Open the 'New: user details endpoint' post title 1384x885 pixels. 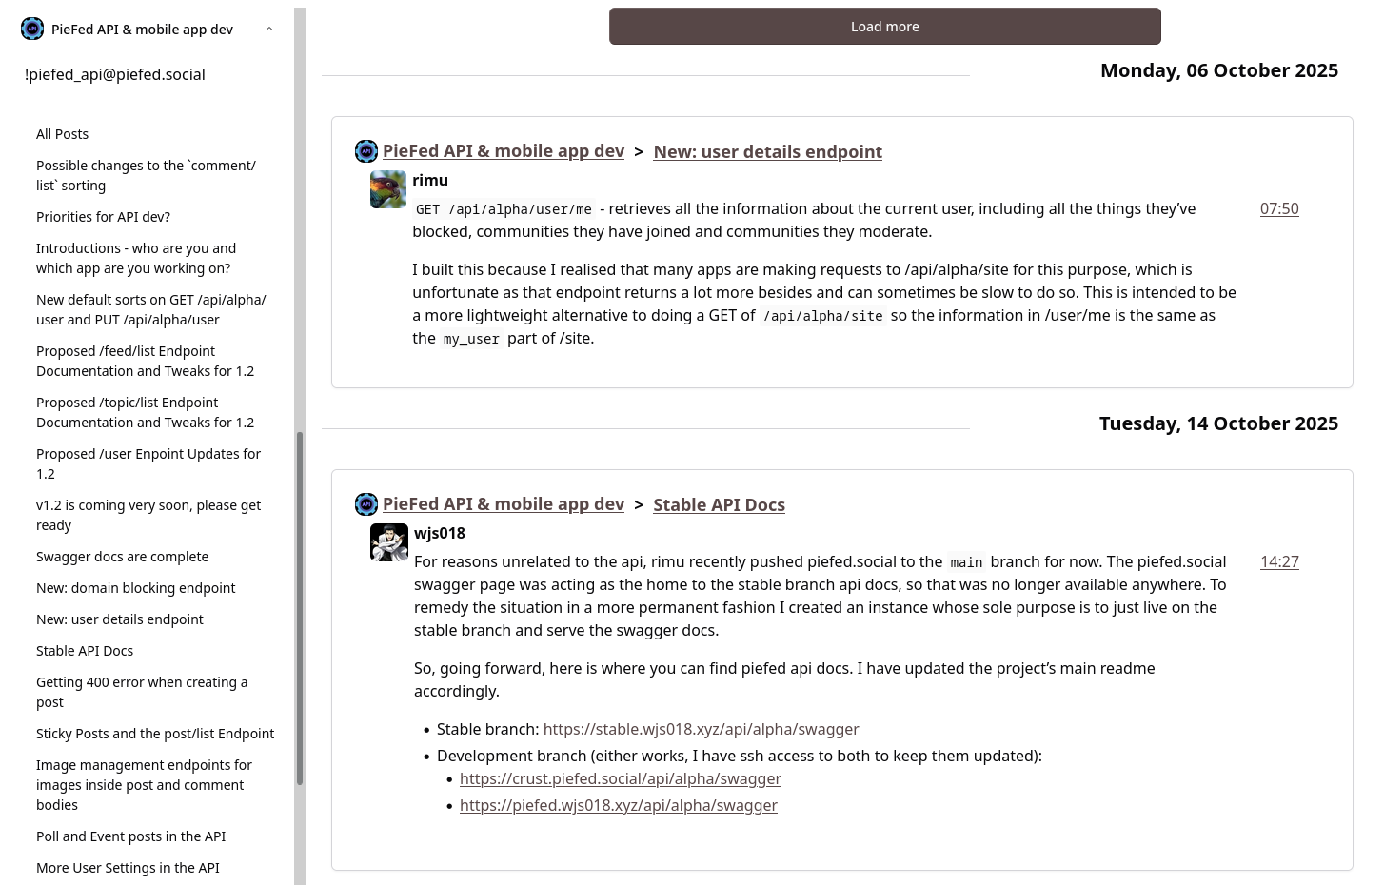point(767,152)
